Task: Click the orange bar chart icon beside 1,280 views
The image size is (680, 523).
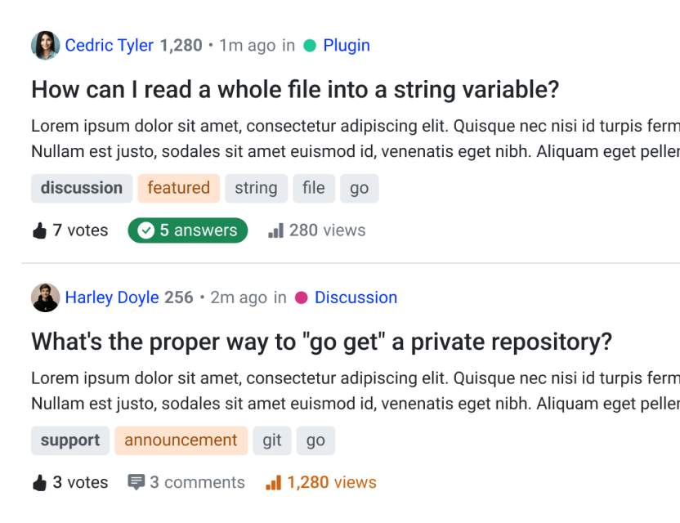Action: tap(273, 483)
